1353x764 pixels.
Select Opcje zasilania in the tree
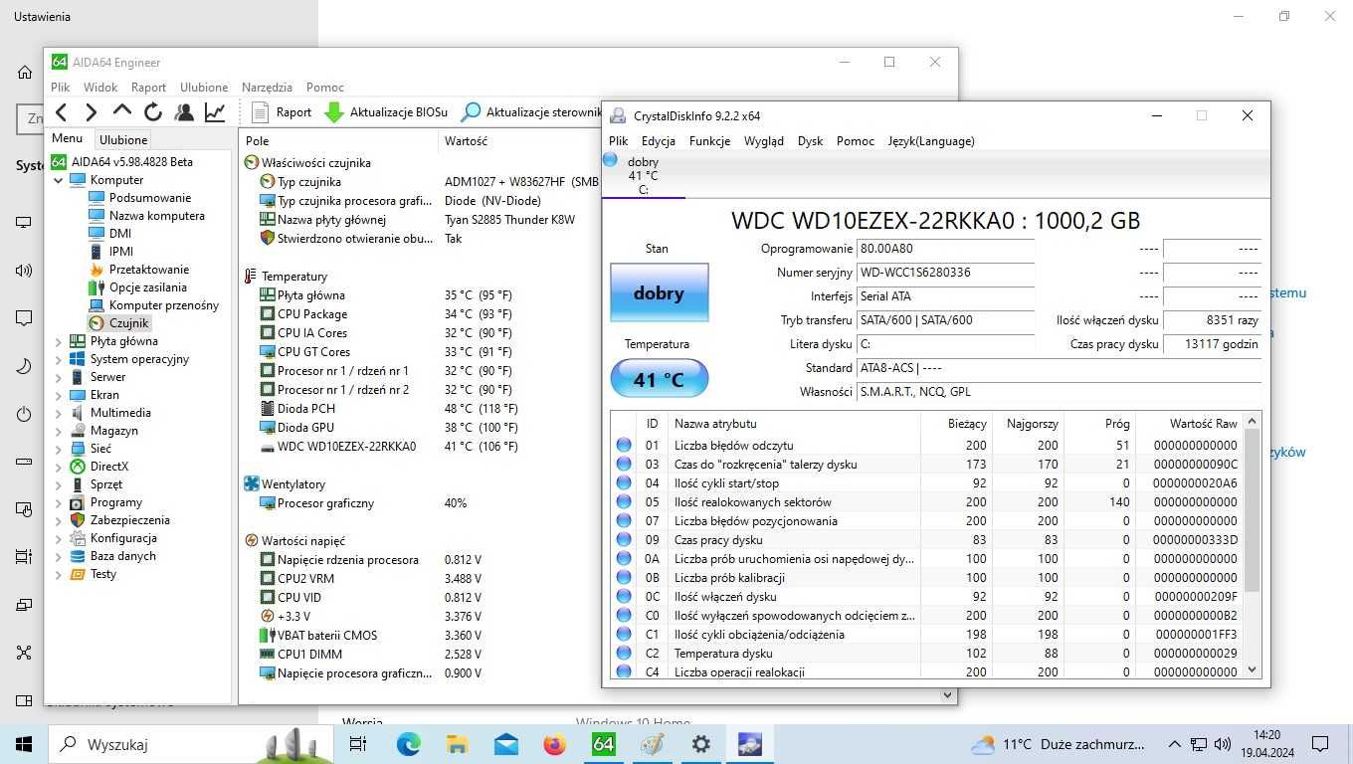point(137,287)
